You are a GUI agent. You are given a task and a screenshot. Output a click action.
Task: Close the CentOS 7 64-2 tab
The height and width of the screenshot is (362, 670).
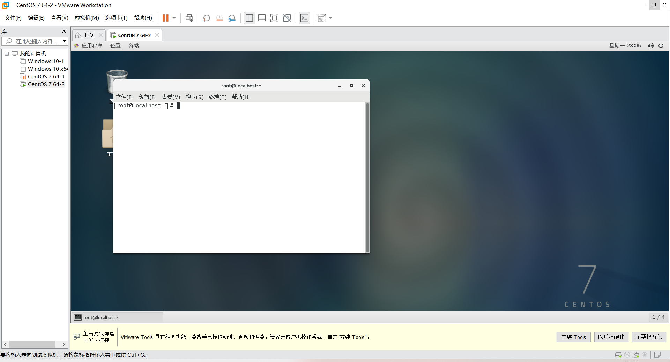click(x=157, y=35)
